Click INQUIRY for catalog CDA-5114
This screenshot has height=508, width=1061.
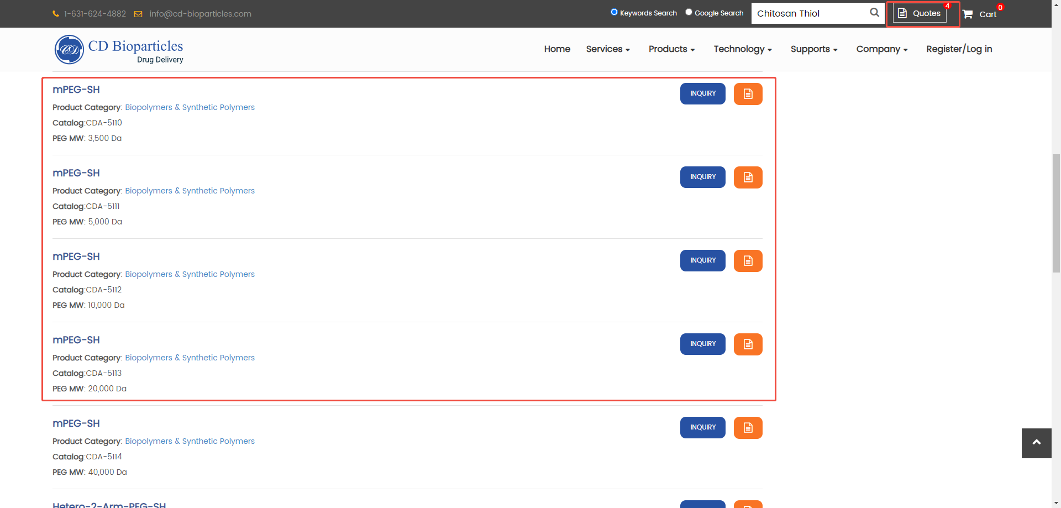click(703, 428)
